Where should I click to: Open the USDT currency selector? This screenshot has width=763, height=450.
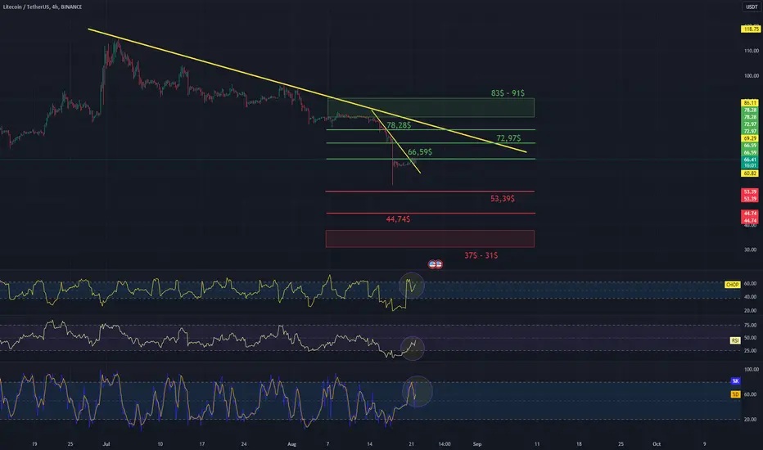point(752,7)
